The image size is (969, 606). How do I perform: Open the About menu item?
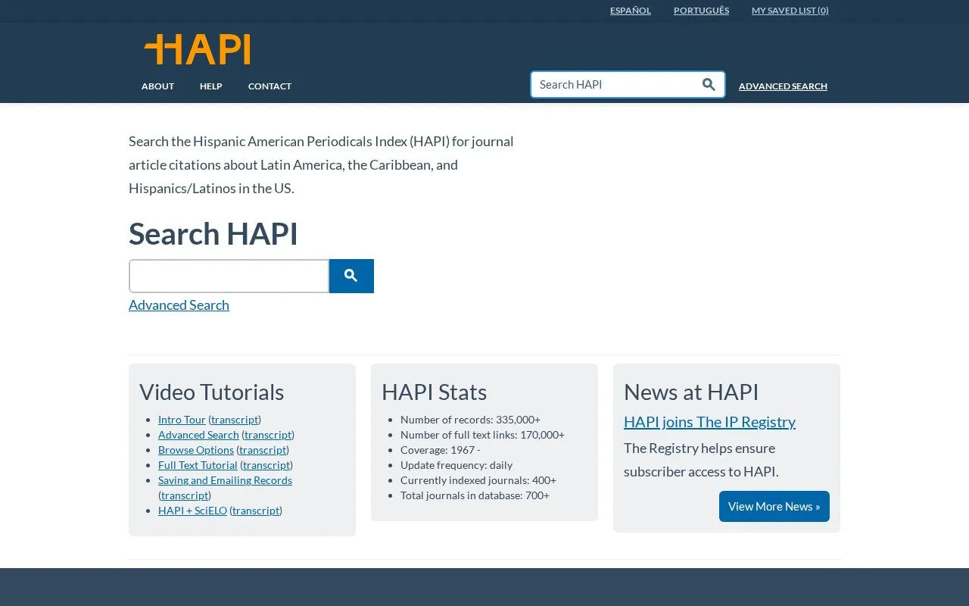pos(157,86)
